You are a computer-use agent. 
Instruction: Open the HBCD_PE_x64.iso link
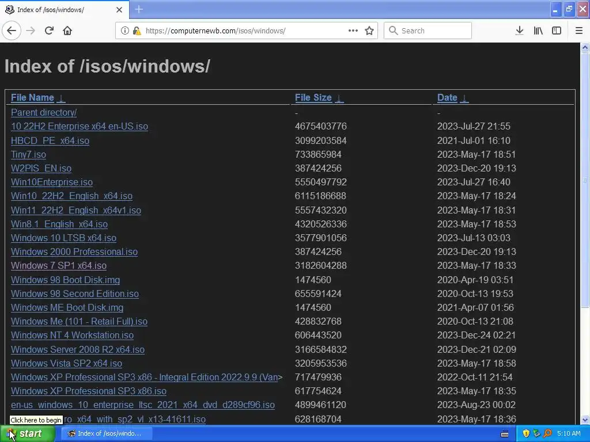tap(50, 140)
